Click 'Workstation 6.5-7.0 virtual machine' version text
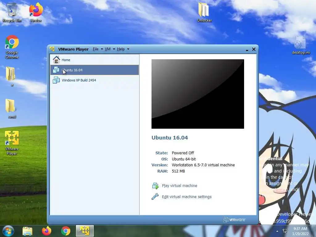This screenshot has width=316, height=237. tap(203, 165)
